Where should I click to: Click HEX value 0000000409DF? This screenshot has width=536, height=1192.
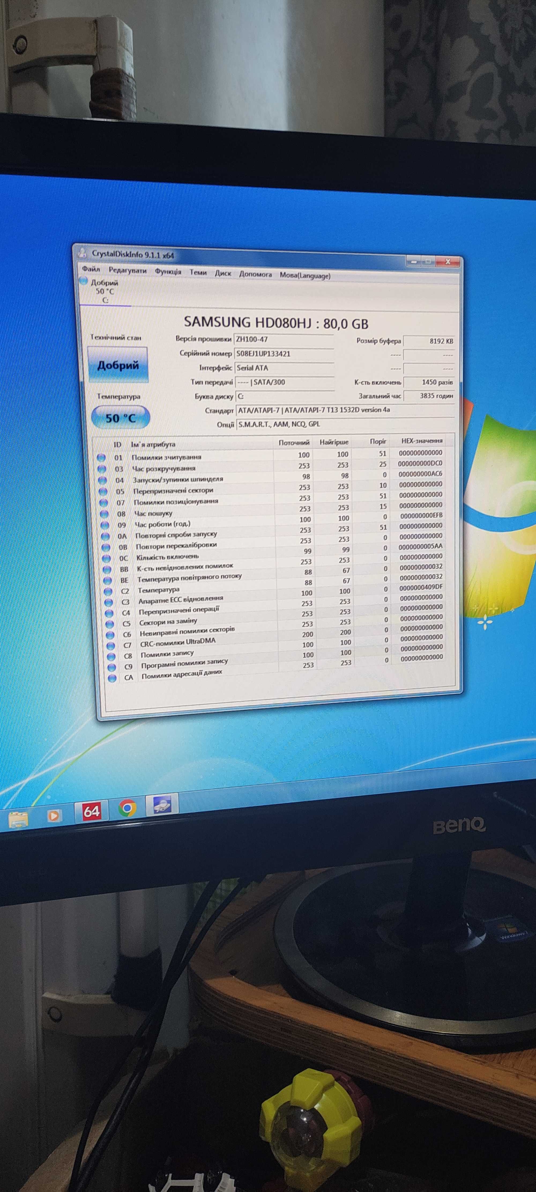421,587
